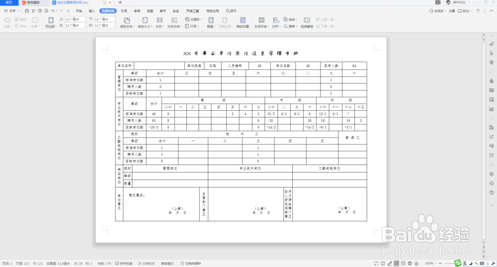Click the pencil icon in right sidebar

(492, 44)
